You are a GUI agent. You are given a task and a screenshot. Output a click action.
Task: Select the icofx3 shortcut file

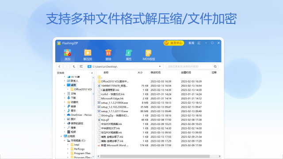113,94
